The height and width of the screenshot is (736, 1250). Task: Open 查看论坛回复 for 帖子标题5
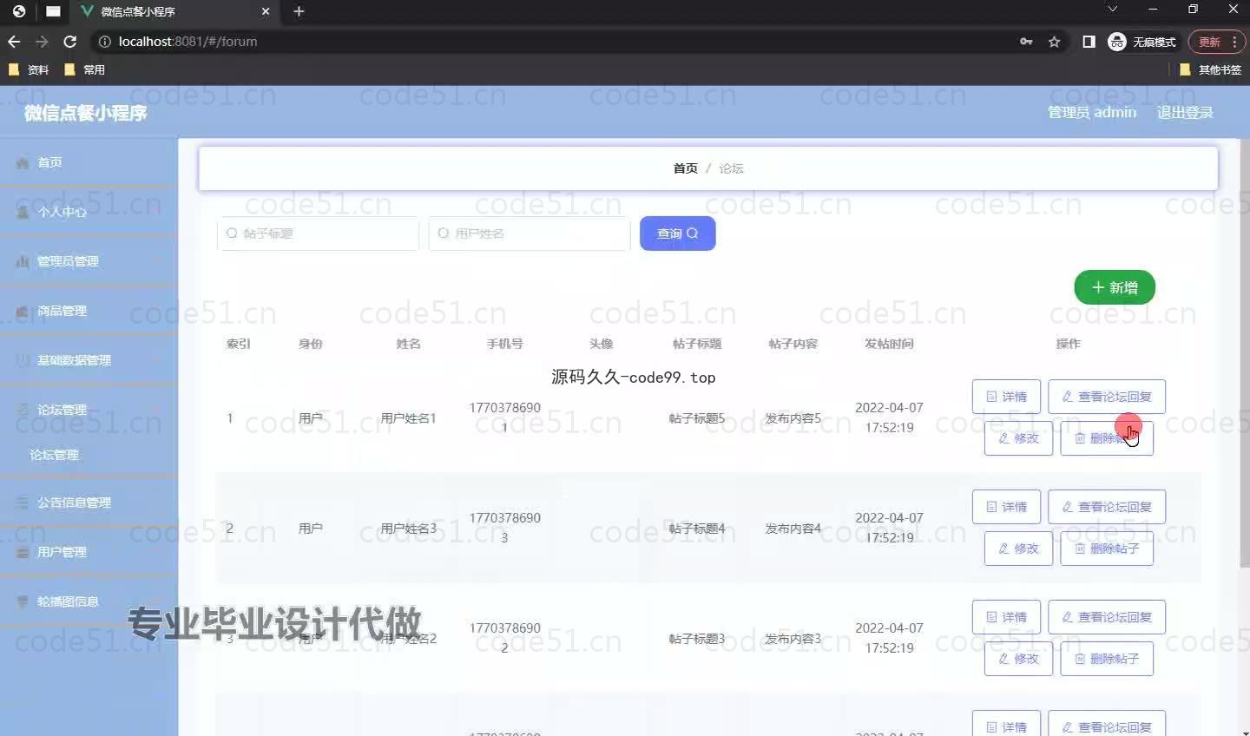coord(1107,397)
